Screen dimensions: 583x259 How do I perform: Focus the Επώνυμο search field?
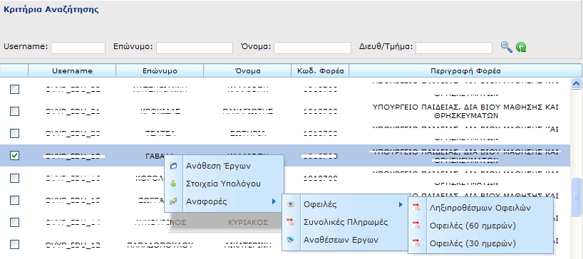pos(195,48)
